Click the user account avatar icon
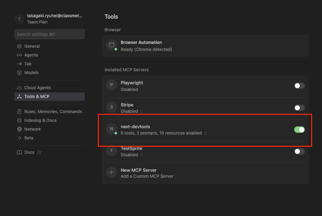322x216 pixels. [x=19, y=19]
